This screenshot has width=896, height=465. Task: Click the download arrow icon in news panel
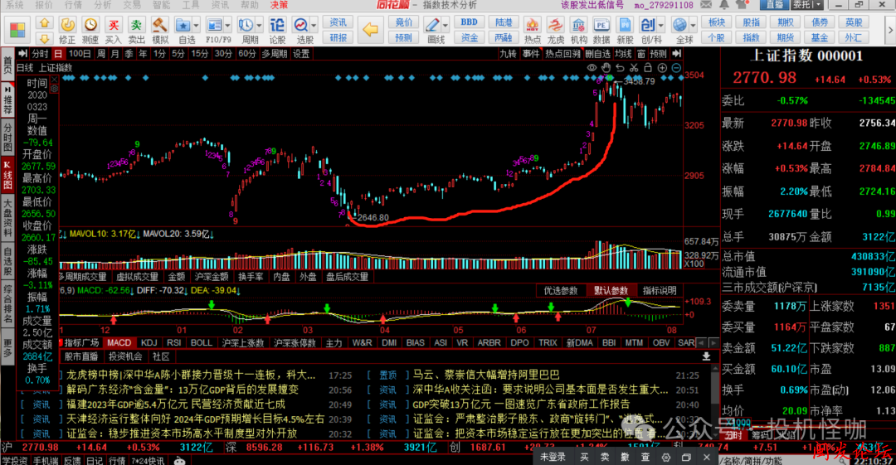tap(706, 356)
